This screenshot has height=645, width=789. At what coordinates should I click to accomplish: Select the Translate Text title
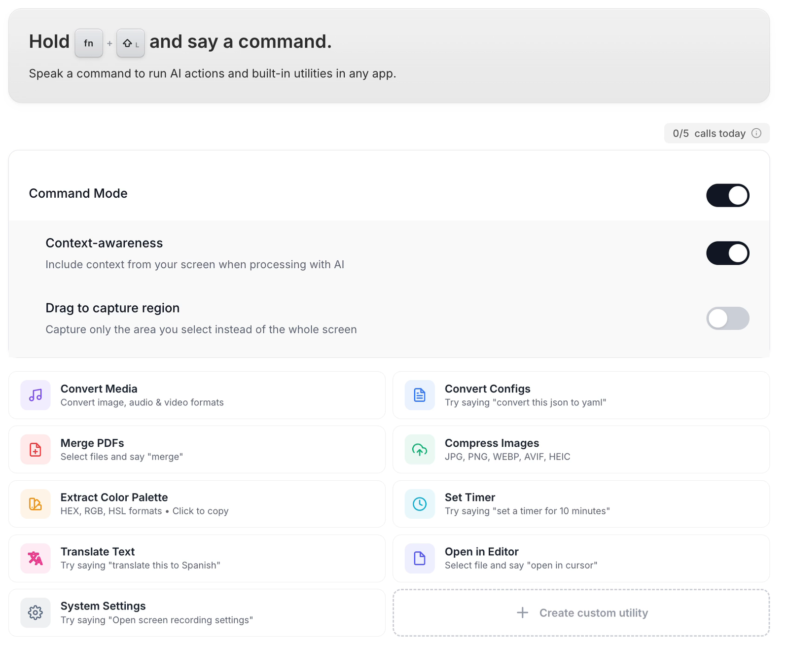pyautogui.click(x=97, y=551)
